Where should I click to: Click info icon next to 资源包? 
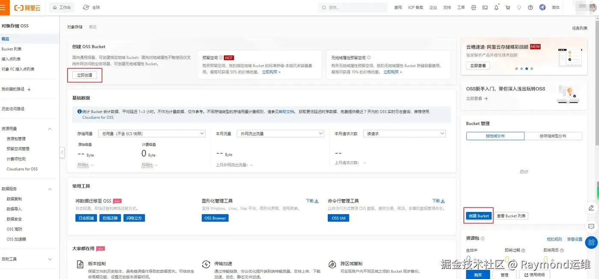tap(483, 238)
